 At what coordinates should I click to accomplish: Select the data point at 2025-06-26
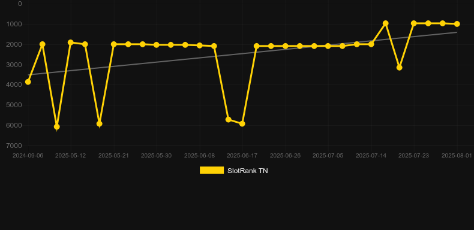click(286, 46)
